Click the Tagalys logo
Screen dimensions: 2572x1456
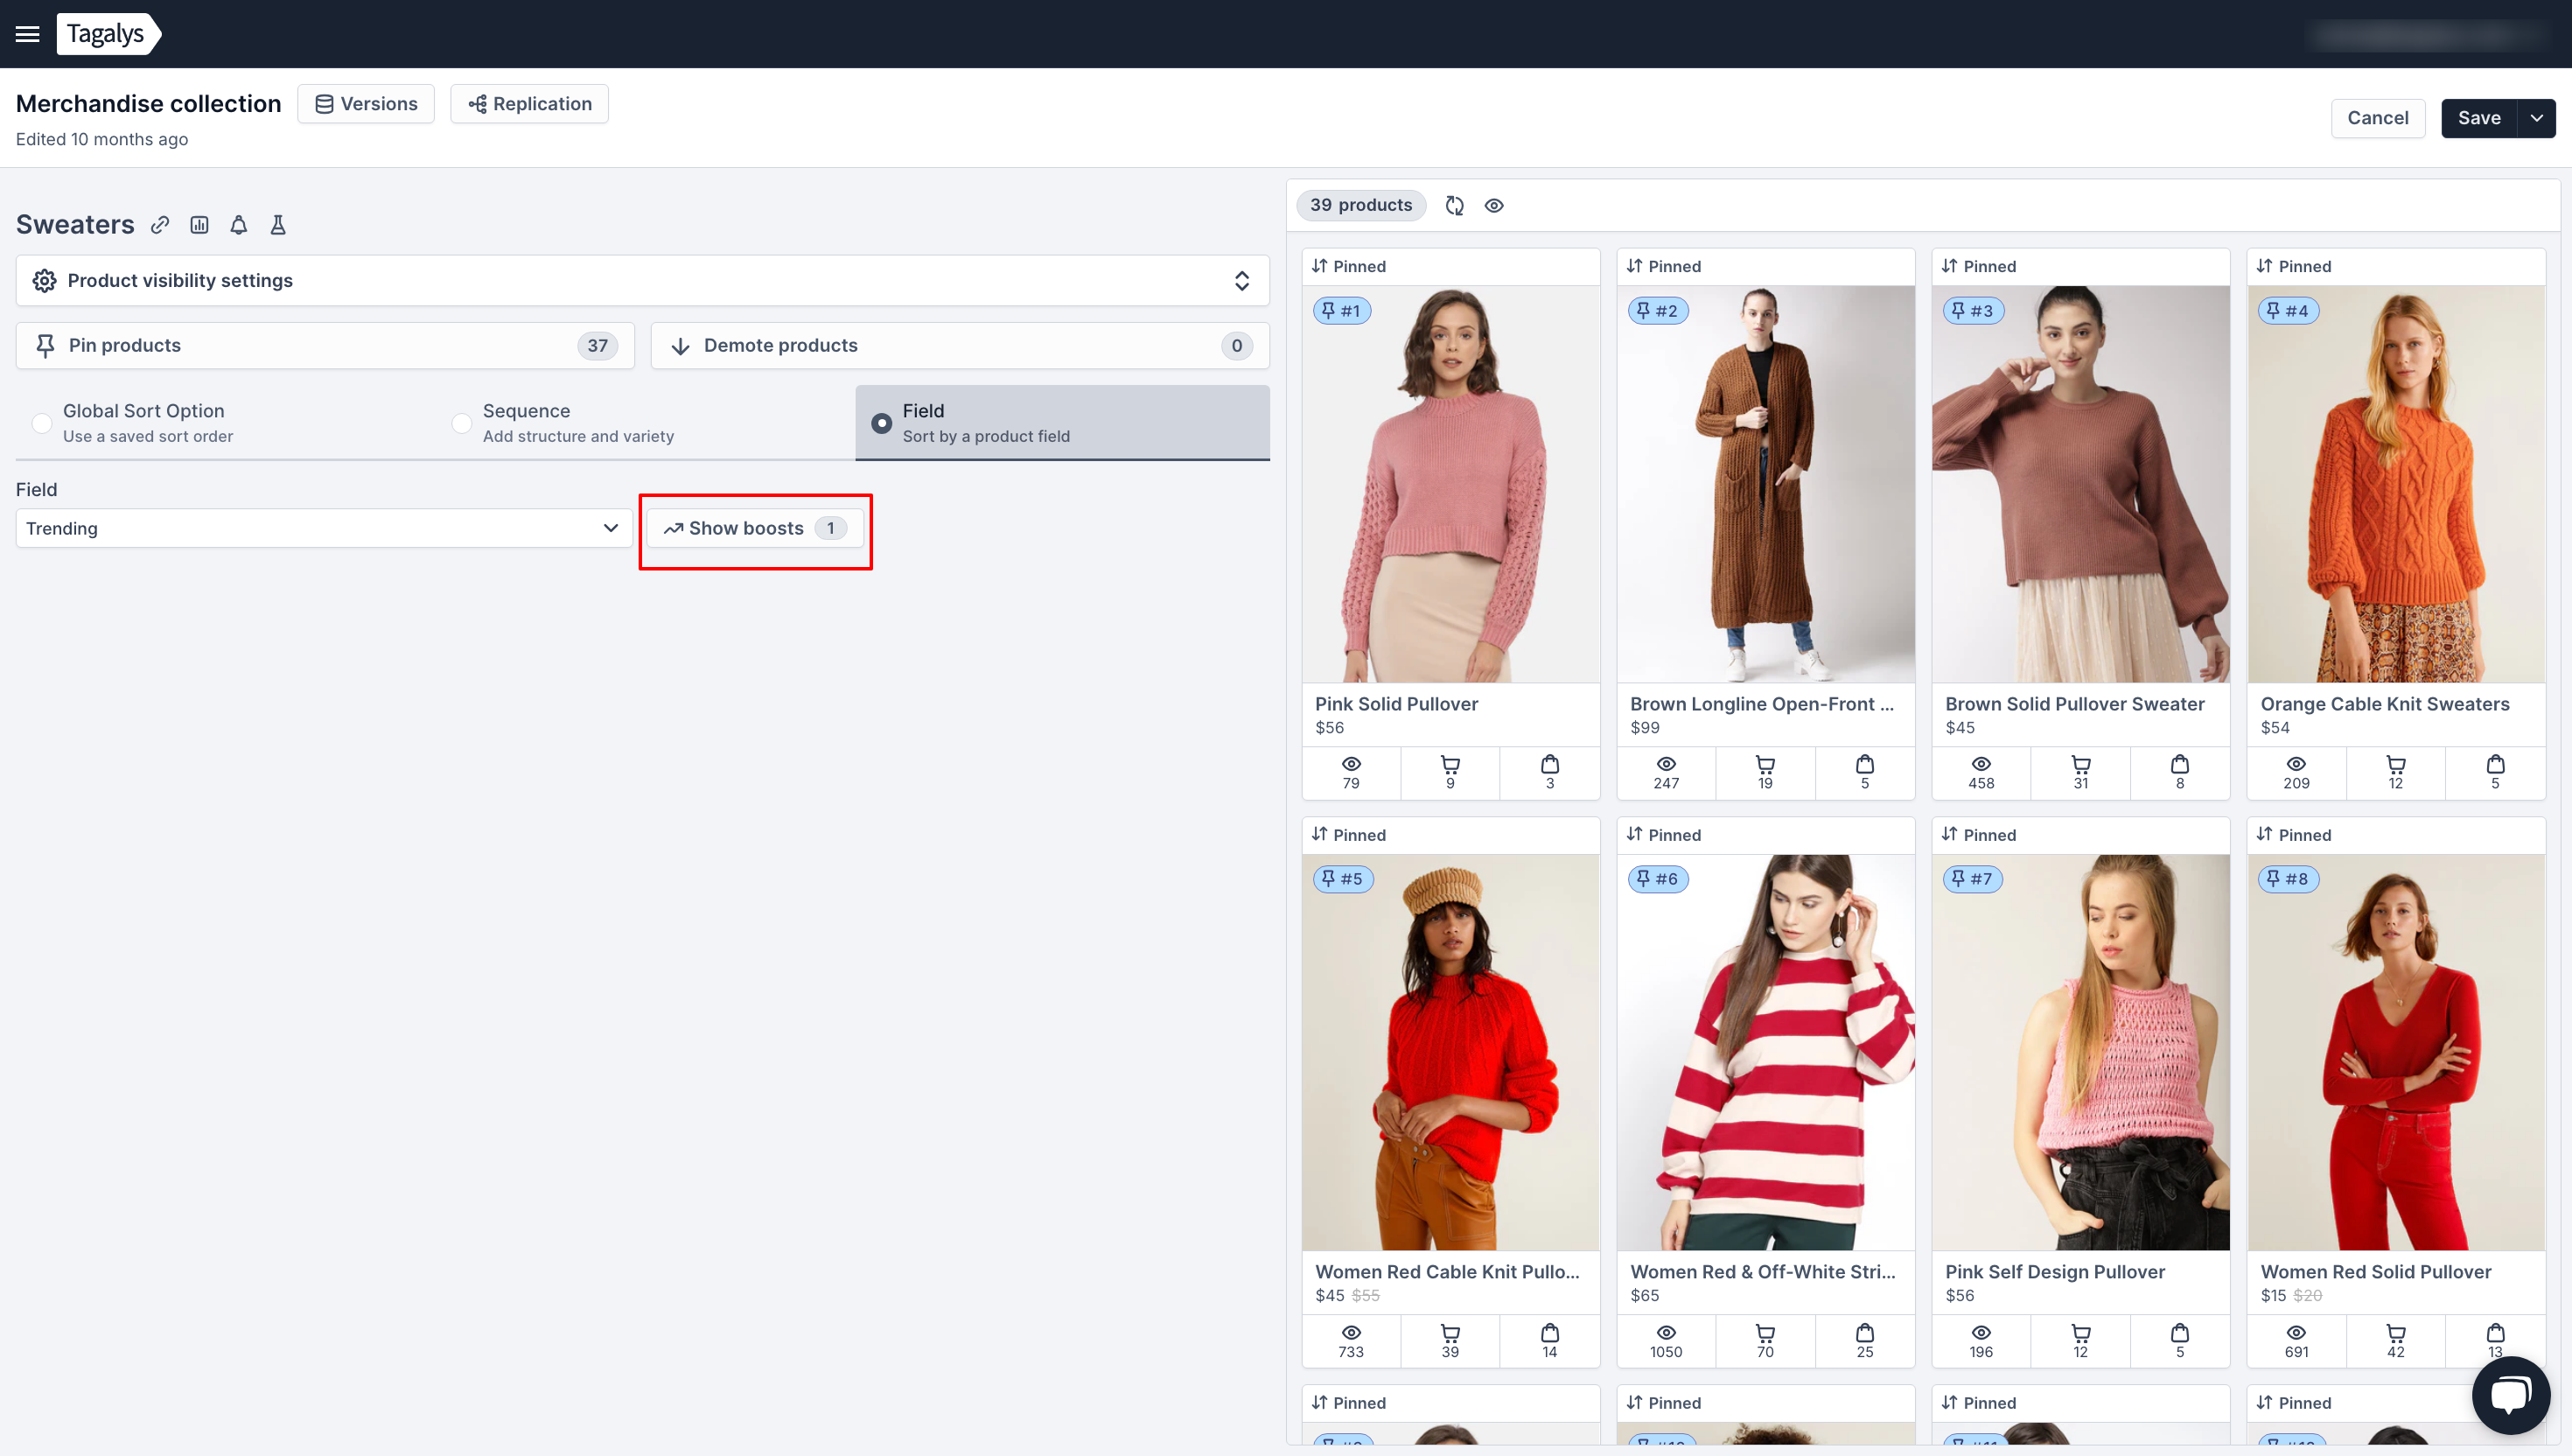pos(108,34)
